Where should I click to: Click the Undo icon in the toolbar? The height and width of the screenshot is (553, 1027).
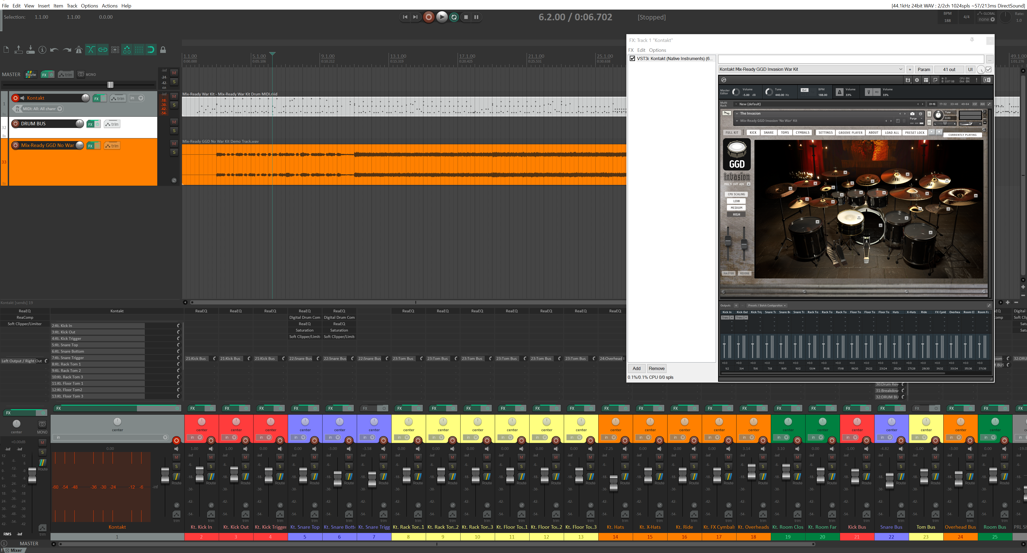54,49
